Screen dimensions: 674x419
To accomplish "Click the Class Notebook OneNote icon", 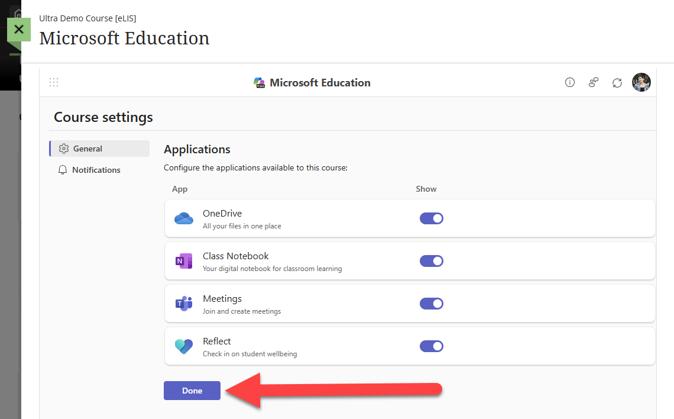I will pos(183,261).
